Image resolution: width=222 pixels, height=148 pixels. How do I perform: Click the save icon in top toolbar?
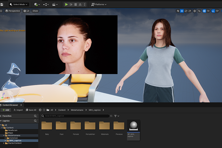point(2,5)
